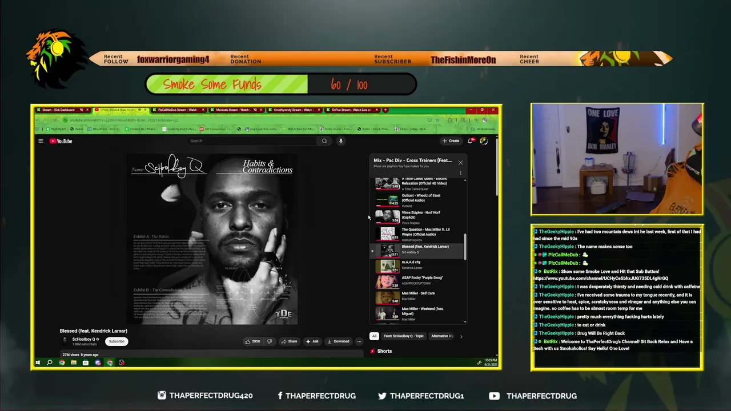
Task: Switch to OxFive Stream browser tab
Action: (351, 110)
